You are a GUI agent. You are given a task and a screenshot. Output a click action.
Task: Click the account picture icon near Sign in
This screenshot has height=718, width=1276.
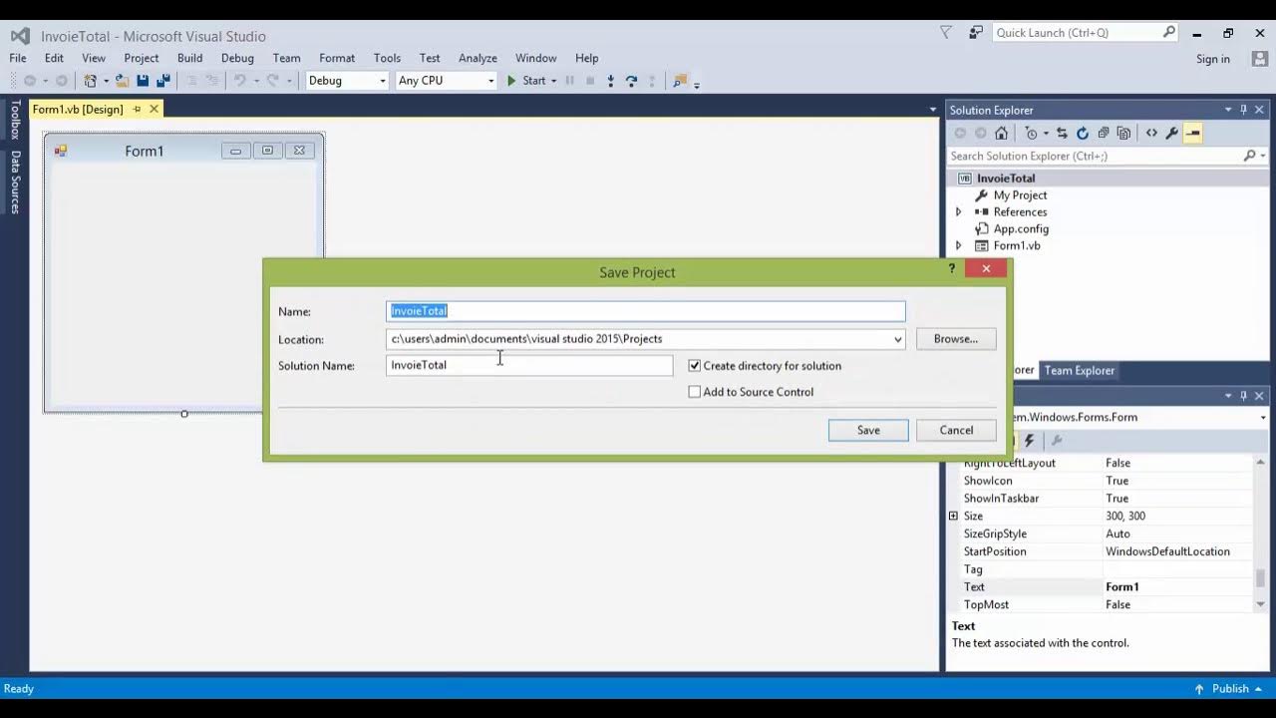coord(1260,59)
